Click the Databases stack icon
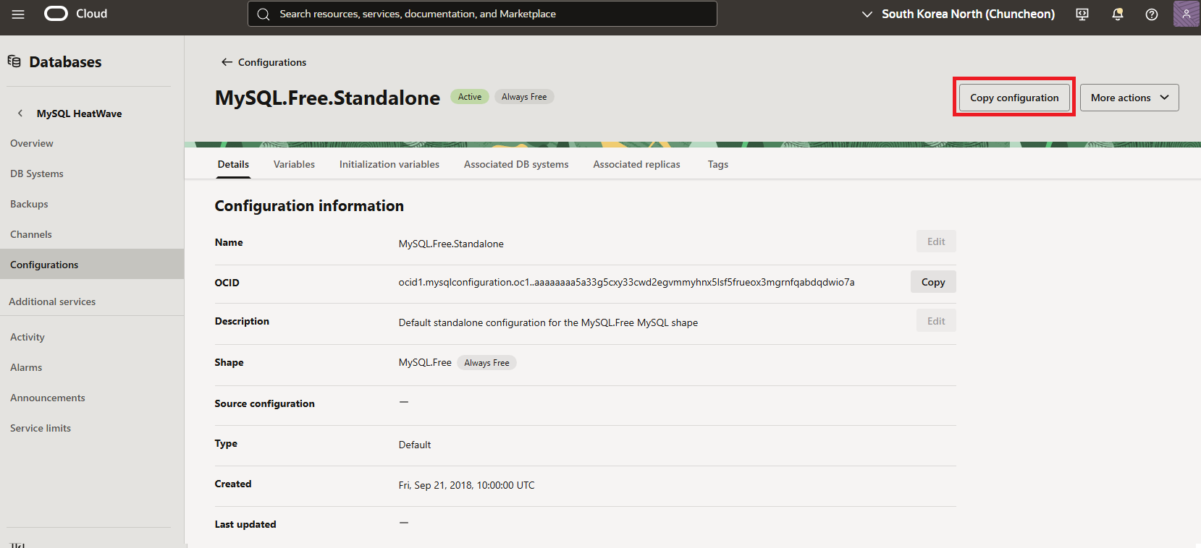 coord(14,61)
